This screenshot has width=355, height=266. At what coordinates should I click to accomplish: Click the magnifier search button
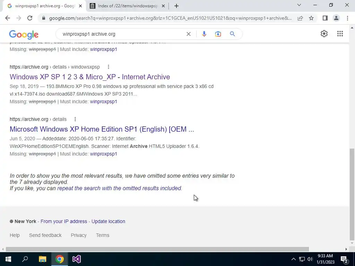pyautogui.click(x=232, y=34)
